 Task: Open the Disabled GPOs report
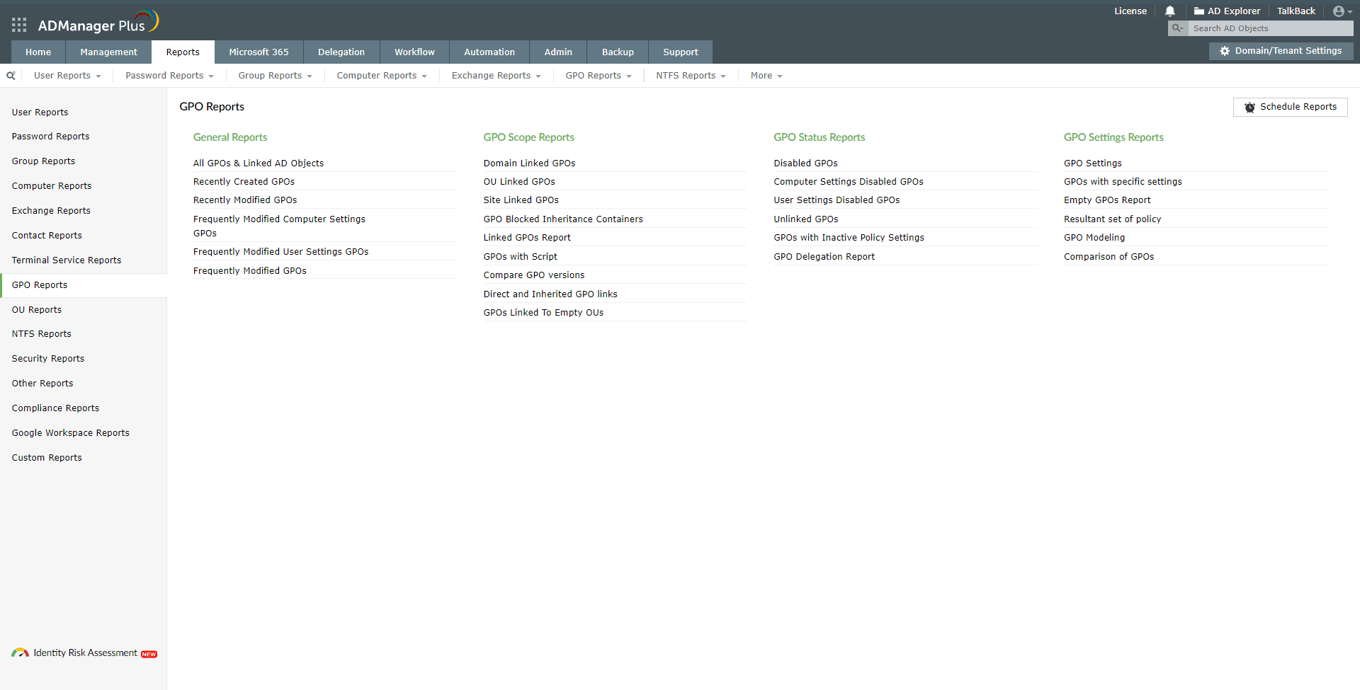pos(805,163)
